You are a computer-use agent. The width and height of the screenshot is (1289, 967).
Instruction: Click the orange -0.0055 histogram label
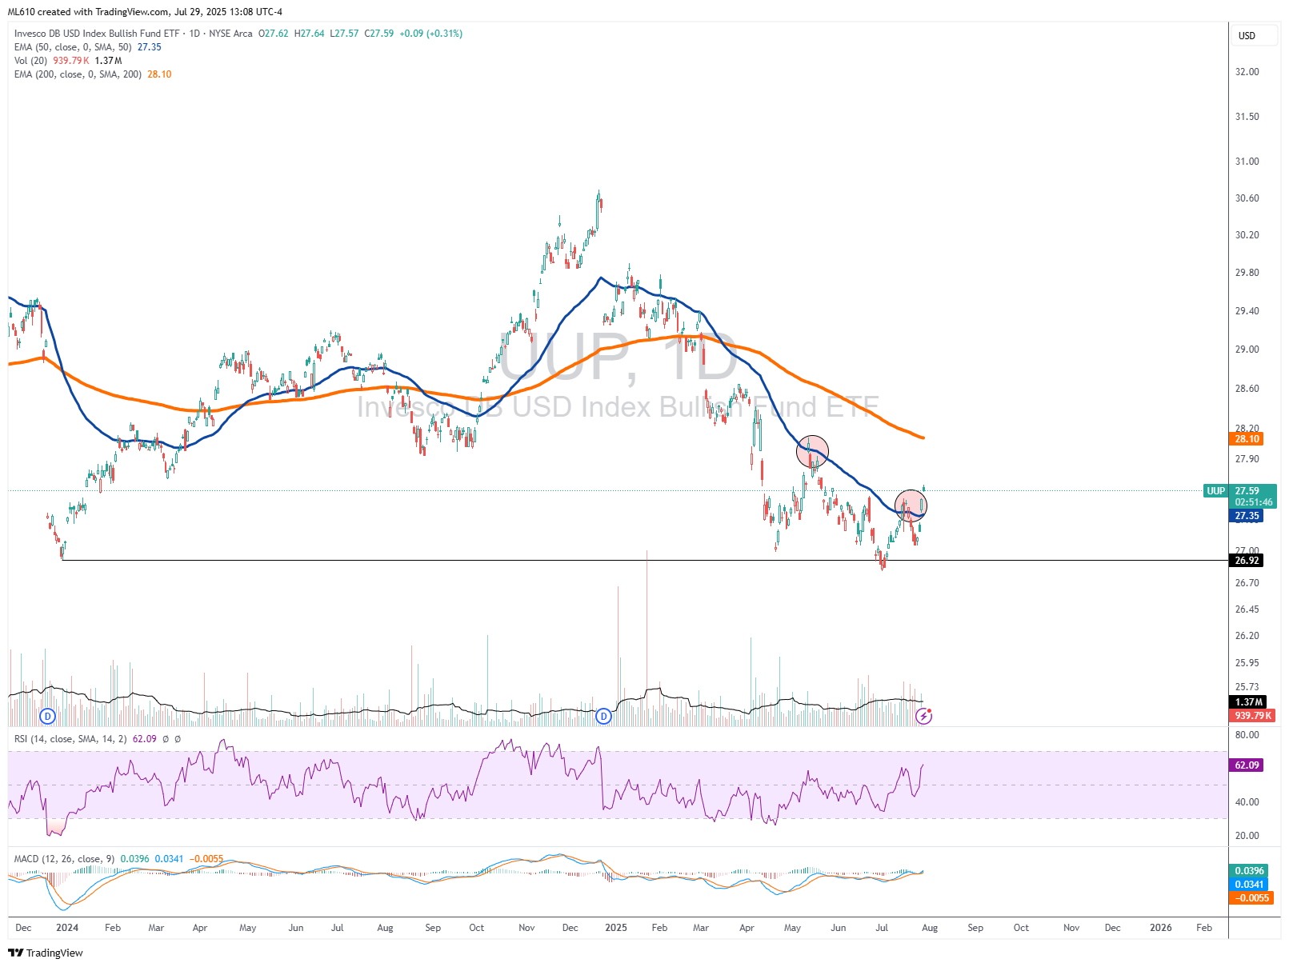tap(1251, 898)
